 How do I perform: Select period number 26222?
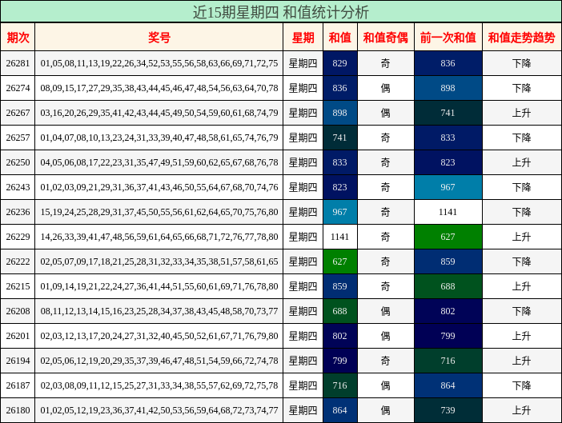pos(18,261)
